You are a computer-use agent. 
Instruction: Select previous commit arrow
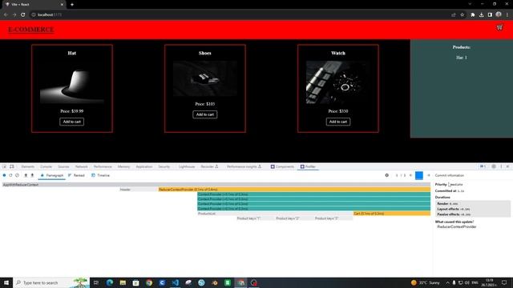[411, 175]
